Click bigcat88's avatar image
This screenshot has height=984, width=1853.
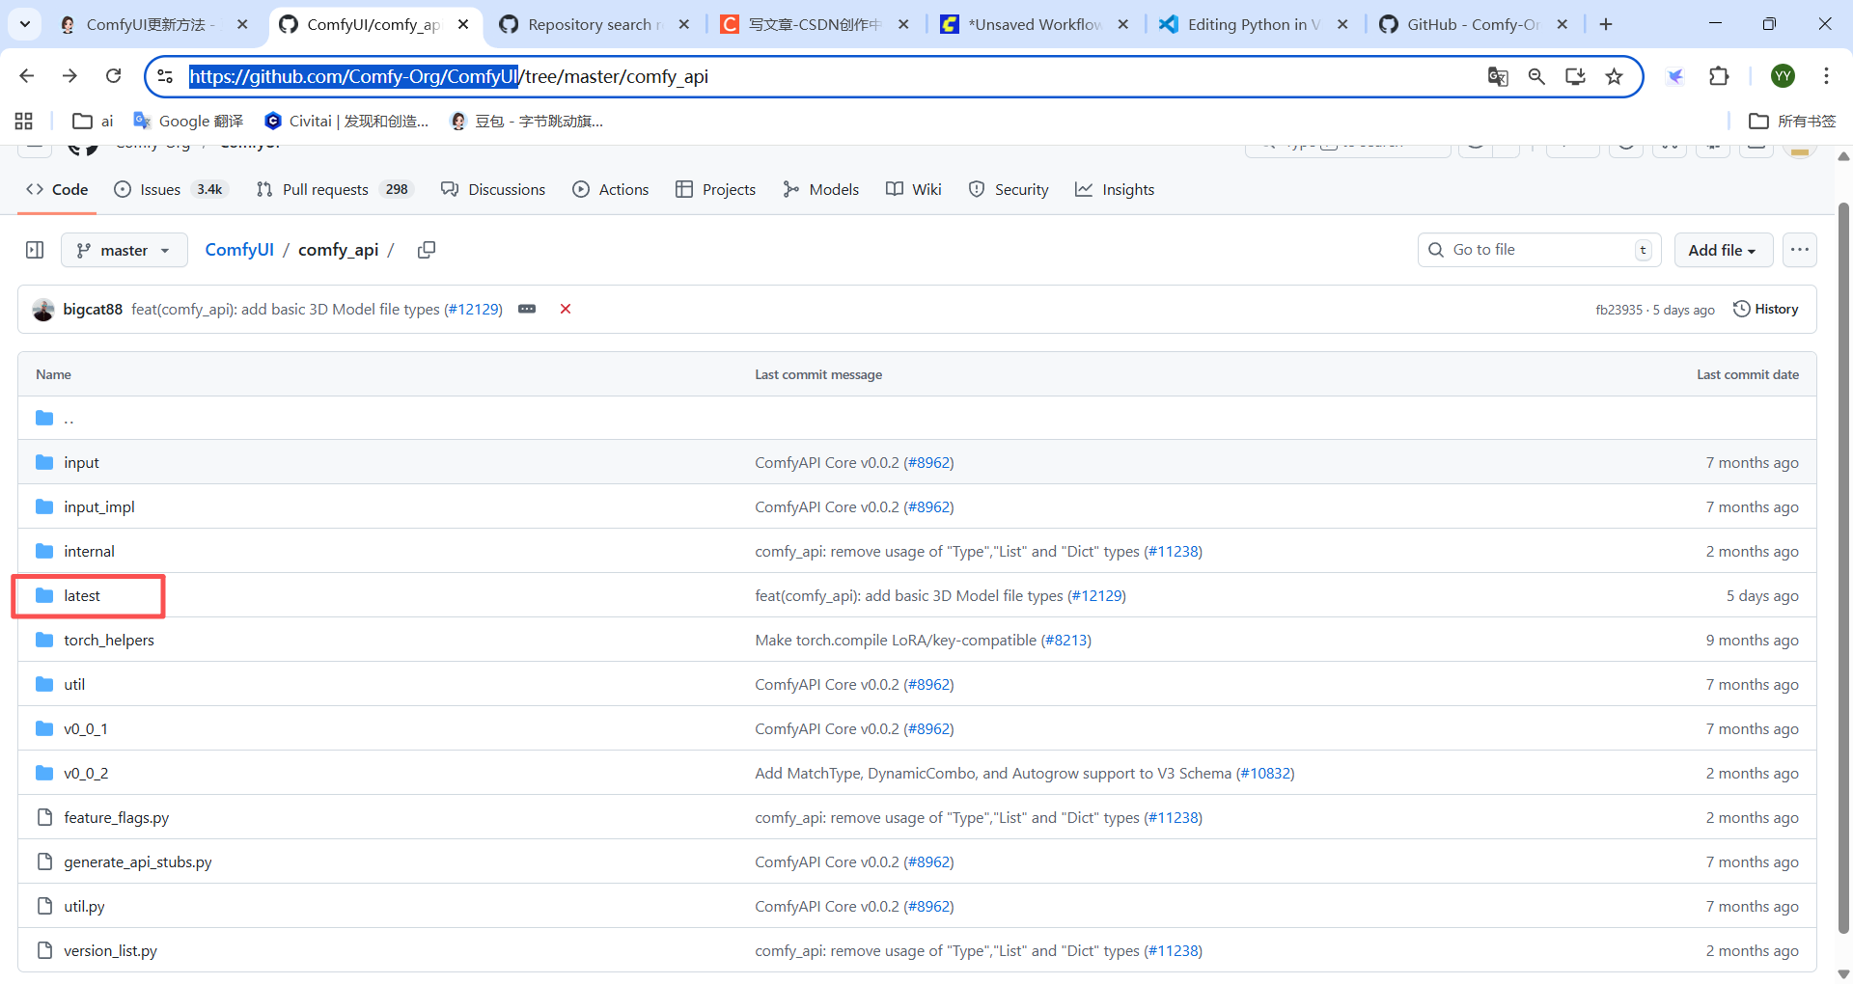43,310
